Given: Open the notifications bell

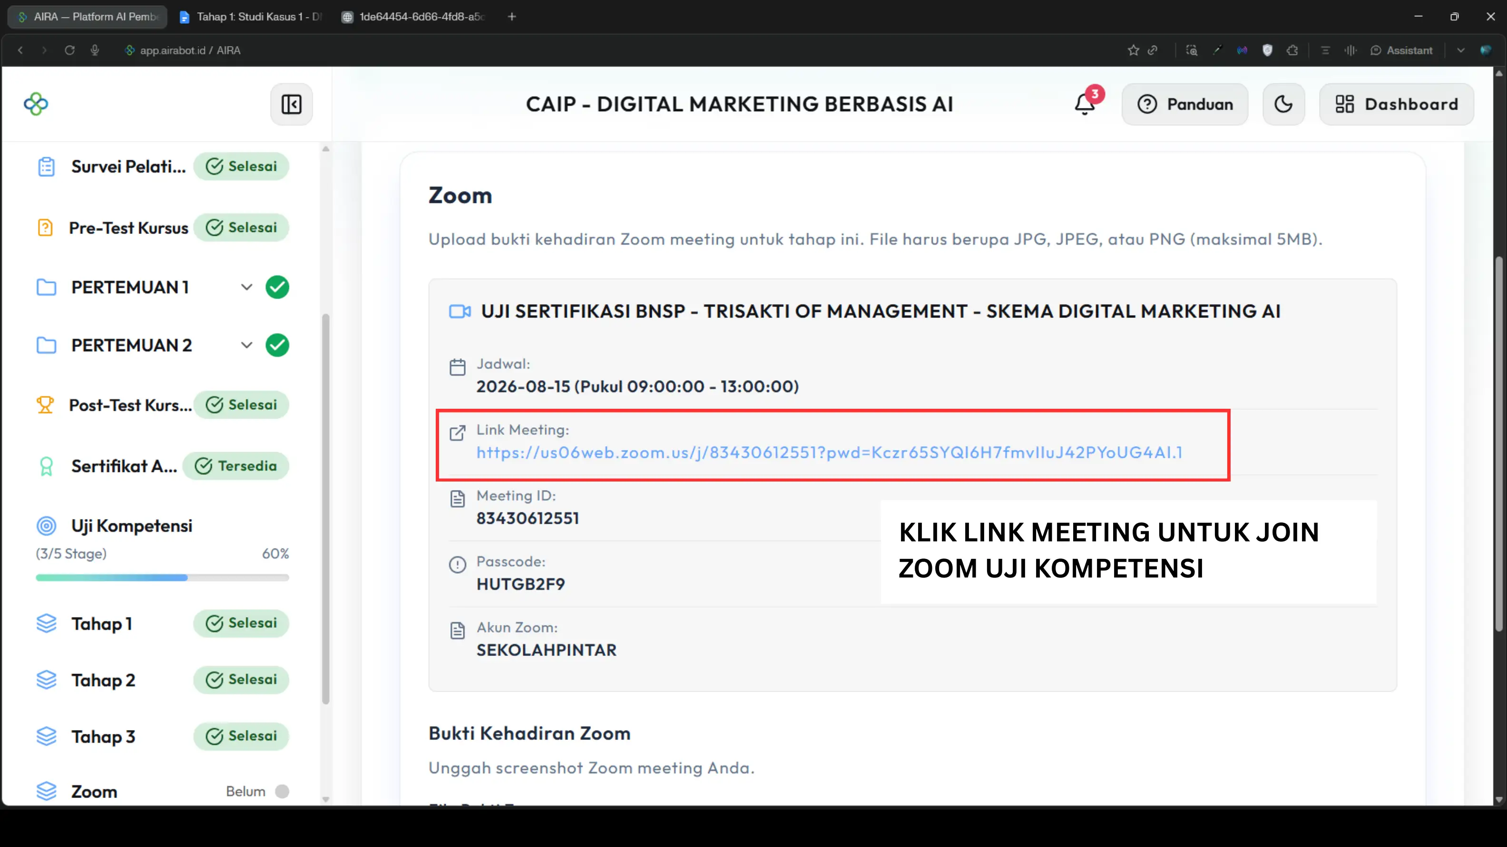Looking at the screenshot, I should point(1085,104).
